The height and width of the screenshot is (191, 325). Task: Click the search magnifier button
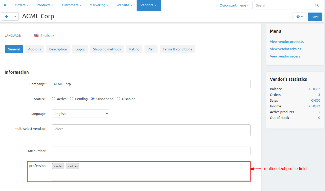coord(317,5)
